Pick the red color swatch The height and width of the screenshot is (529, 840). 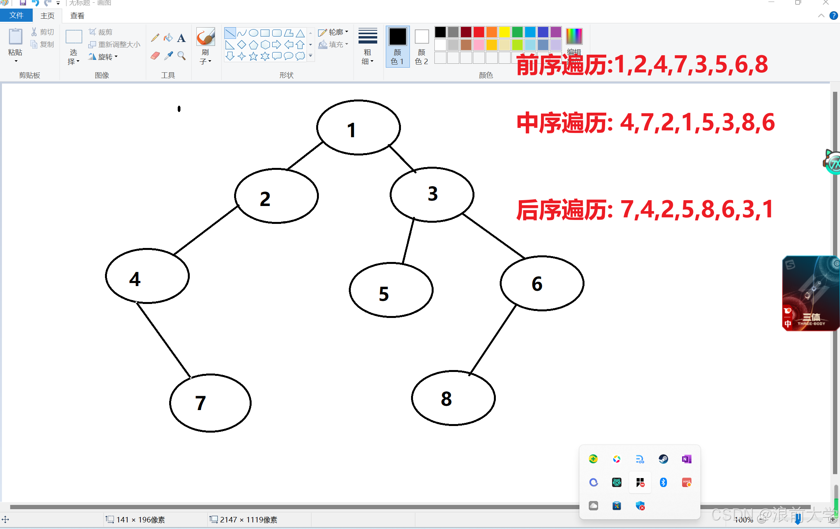click(479, 32)
